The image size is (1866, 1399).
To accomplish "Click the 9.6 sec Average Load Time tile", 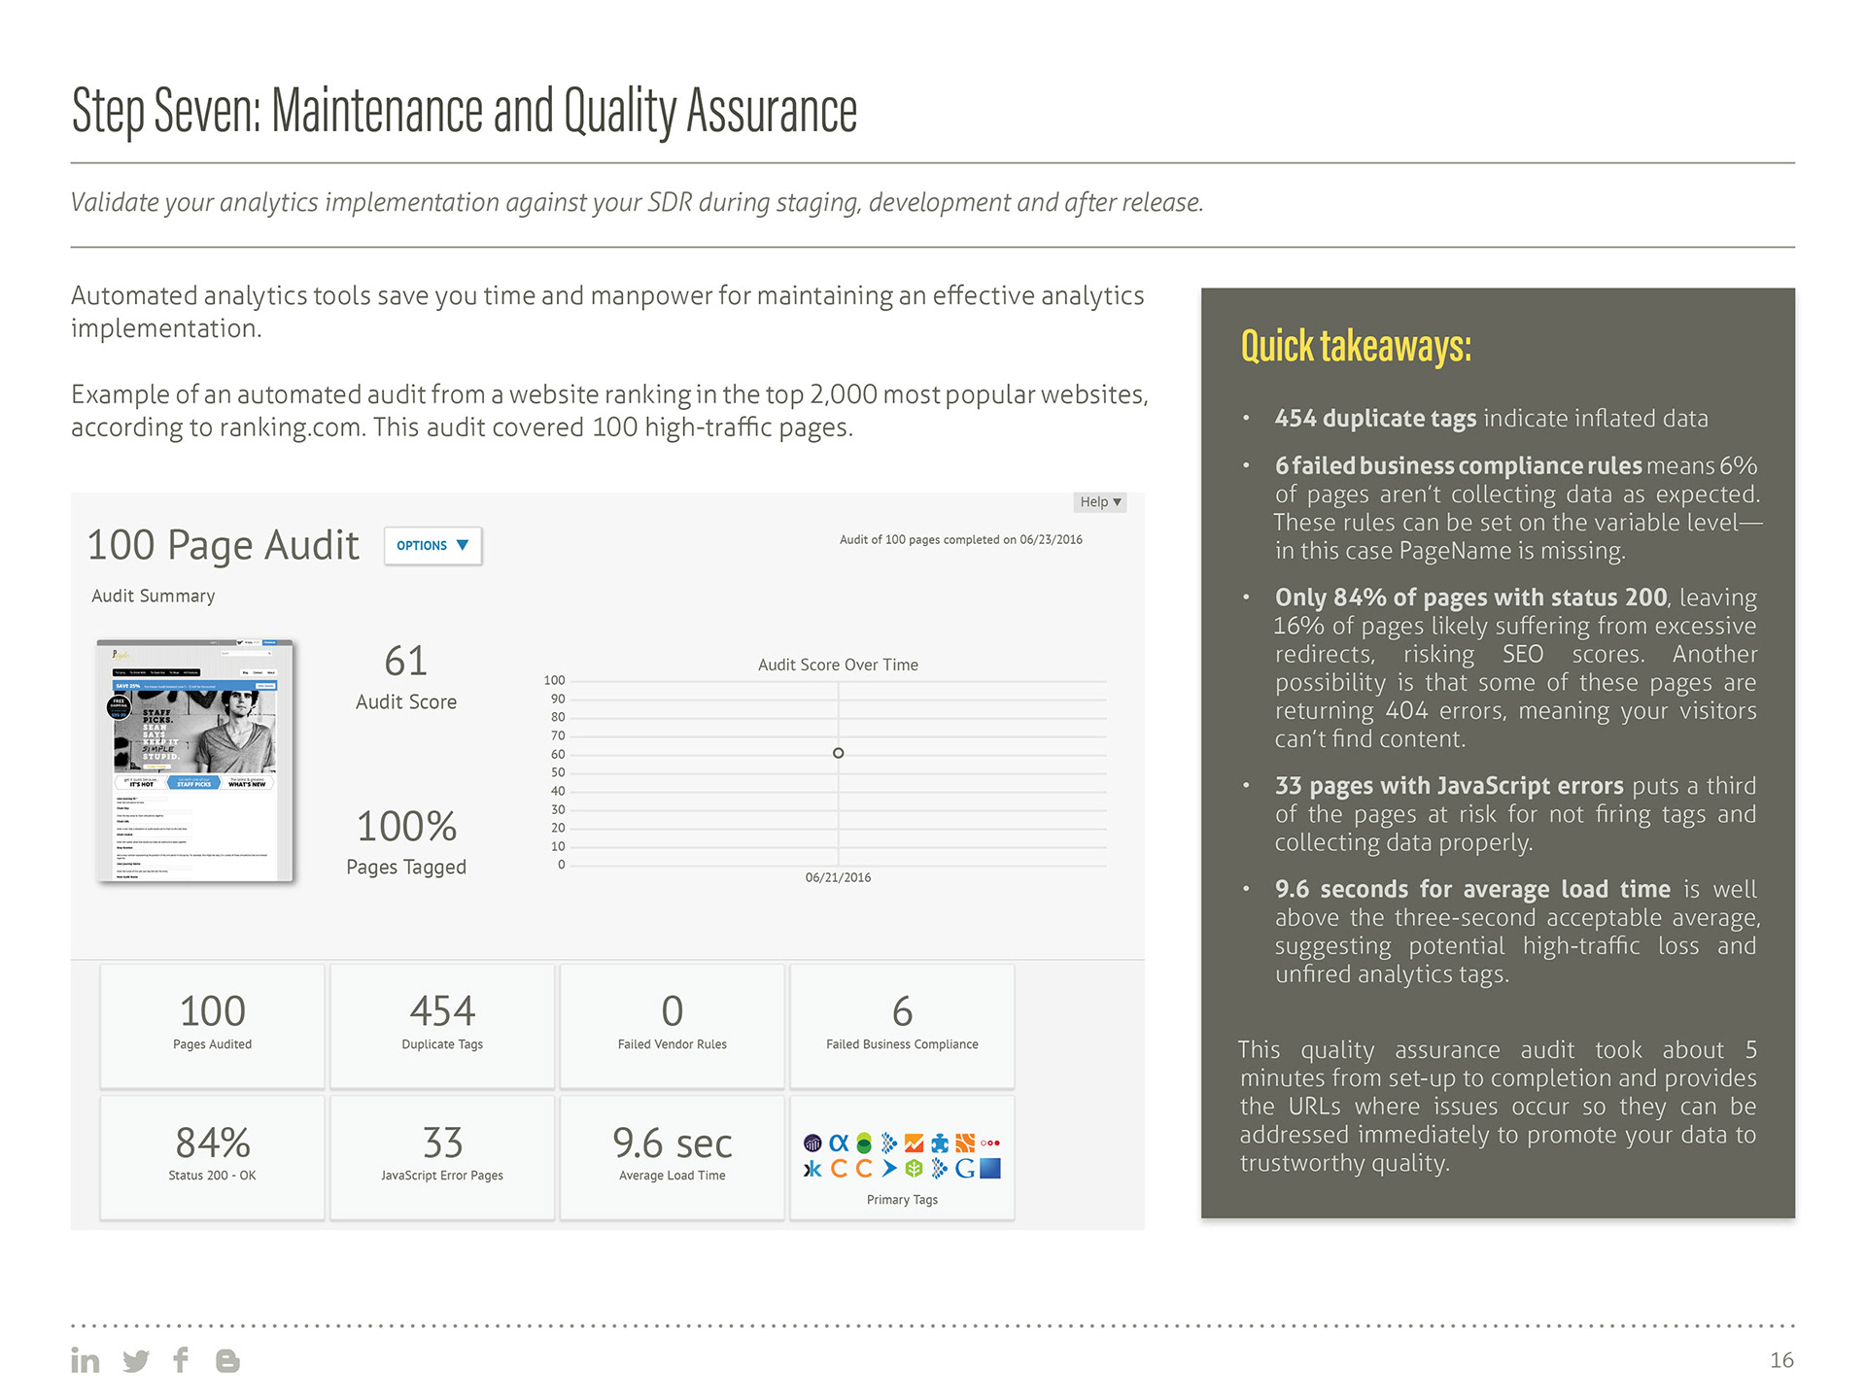I will coord(672,1156).
